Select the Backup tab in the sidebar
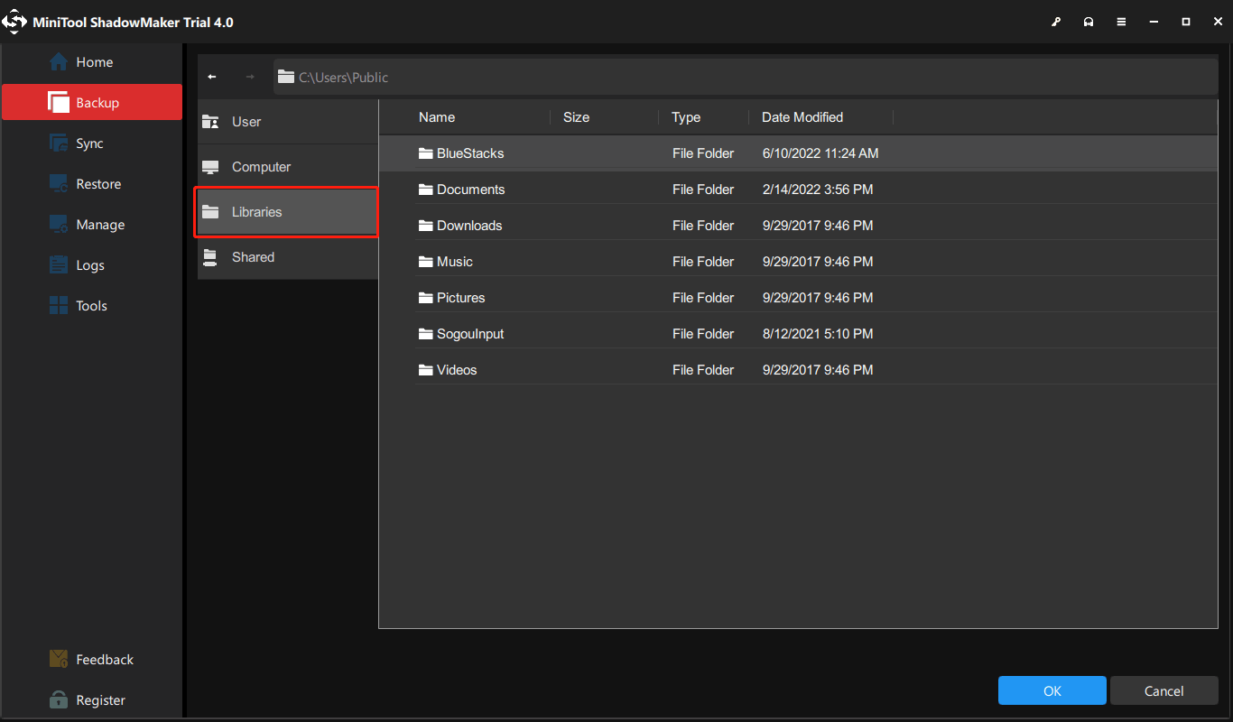The width and height of the screenshot is (1233, 722). [92, 103]
